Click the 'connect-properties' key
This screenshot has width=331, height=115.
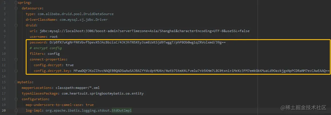pos(48,59)
